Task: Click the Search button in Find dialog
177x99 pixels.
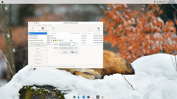Action: tap(74, 52)
